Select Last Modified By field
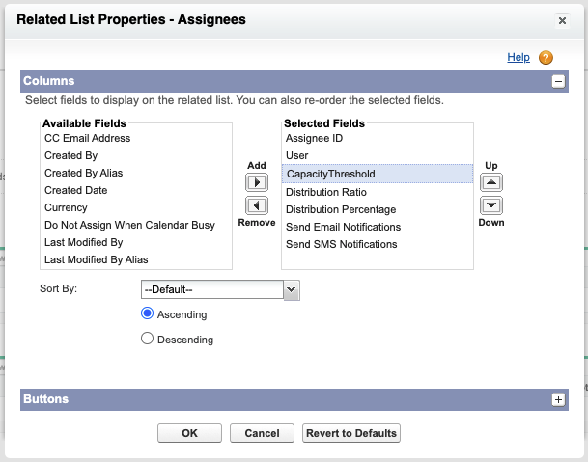Screen dimensions: 588x462 point(136,242)
